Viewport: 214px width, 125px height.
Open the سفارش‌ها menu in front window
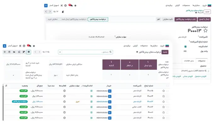tap(154, 46)
